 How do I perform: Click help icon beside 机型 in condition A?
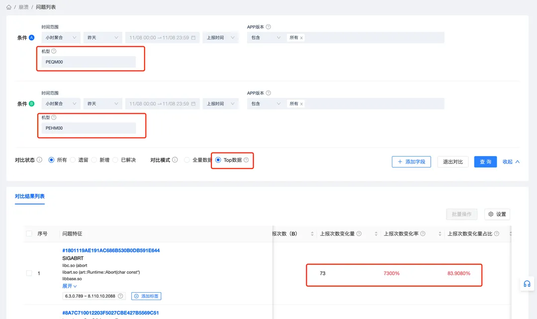[54, 51]
